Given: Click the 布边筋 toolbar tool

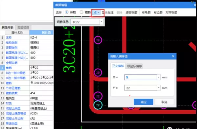Looking at the screenshot, I should click(x=158, y=12).
